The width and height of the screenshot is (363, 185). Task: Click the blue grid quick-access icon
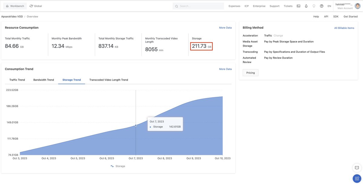[357, 178]
